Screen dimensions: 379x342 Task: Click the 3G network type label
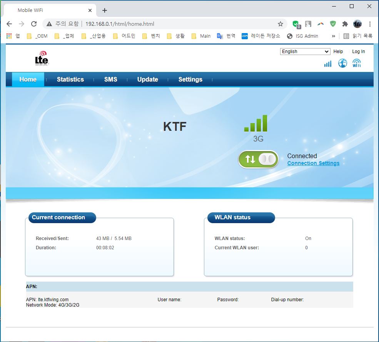coord(258,139)
